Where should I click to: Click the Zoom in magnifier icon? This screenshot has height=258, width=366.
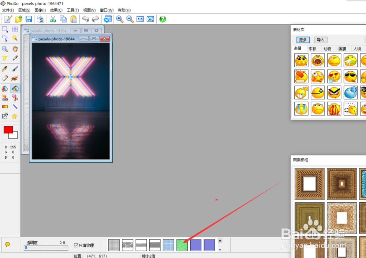(x=120, y=19)
